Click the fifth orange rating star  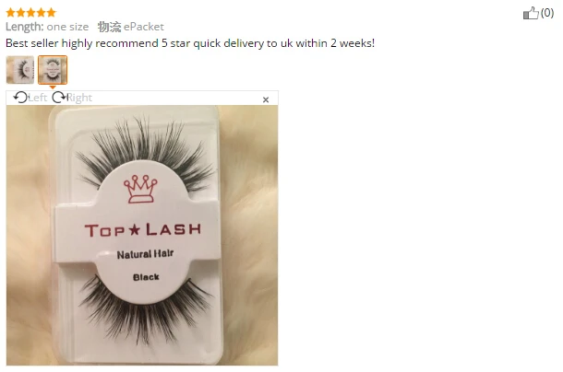click(x=52, y=13)
